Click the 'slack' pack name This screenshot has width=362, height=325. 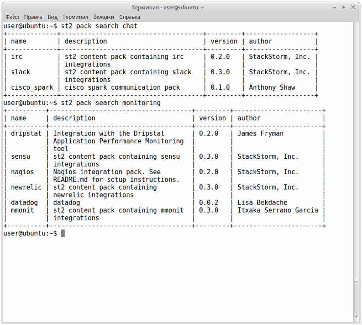click(21, 72)
